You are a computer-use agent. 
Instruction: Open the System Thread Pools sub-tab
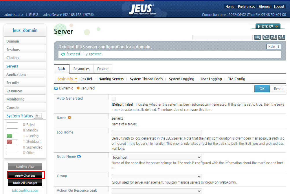[x=146, y=79]
